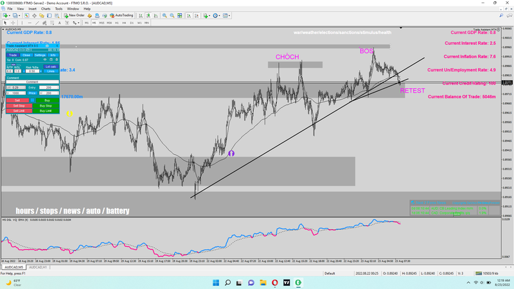Click calendar icon in Trade Assistant

click(51, 60)
